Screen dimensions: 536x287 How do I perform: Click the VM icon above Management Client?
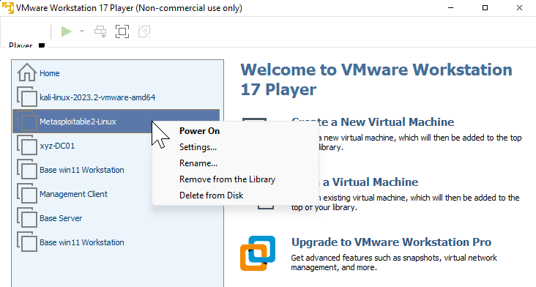coord(27,170)
